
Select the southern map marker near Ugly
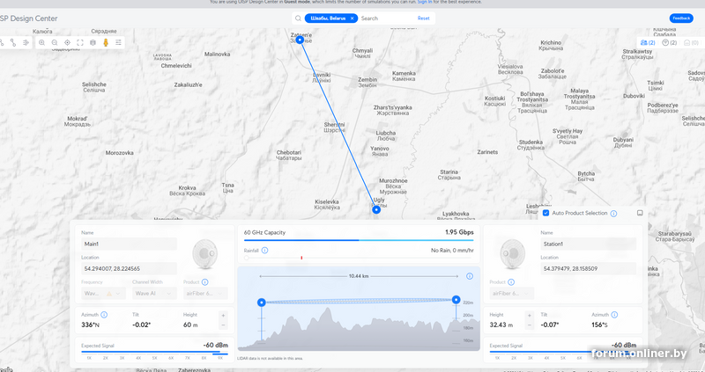click(376, 209)
